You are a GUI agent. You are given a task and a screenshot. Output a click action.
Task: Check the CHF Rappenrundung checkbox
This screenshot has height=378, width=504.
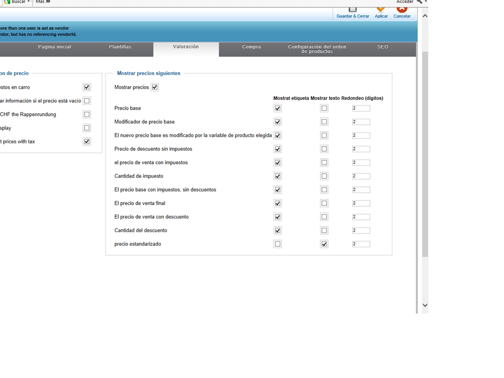point(87,114)
